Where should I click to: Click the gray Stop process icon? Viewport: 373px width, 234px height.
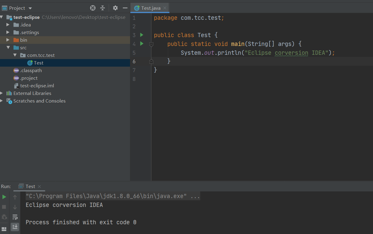[4, 207]
